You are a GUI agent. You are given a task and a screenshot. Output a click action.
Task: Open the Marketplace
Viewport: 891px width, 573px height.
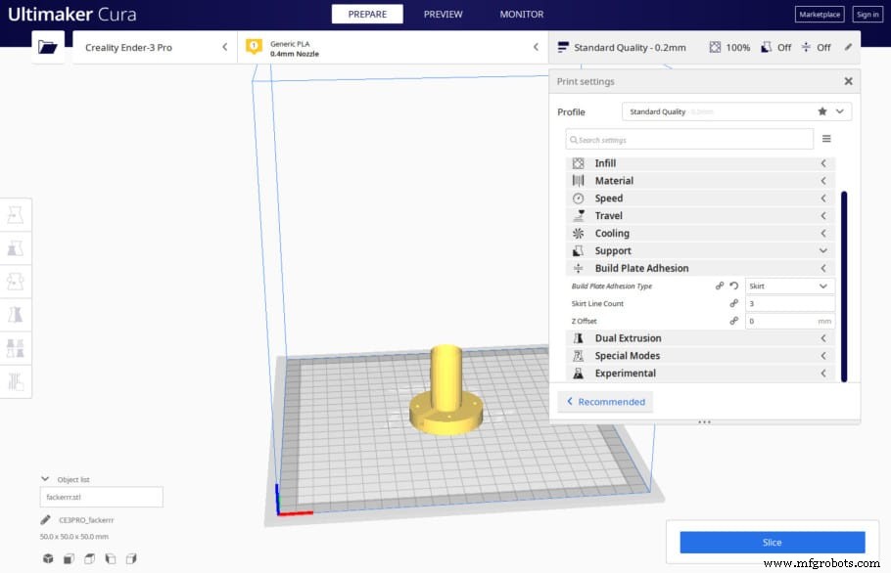tap(819, 14)
